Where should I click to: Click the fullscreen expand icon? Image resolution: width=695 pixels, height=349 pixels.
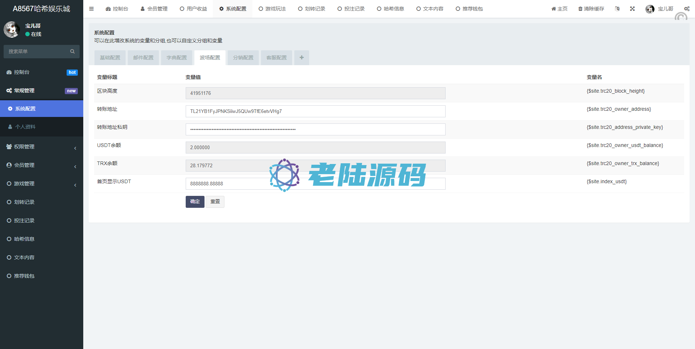[x=632, y=9]
